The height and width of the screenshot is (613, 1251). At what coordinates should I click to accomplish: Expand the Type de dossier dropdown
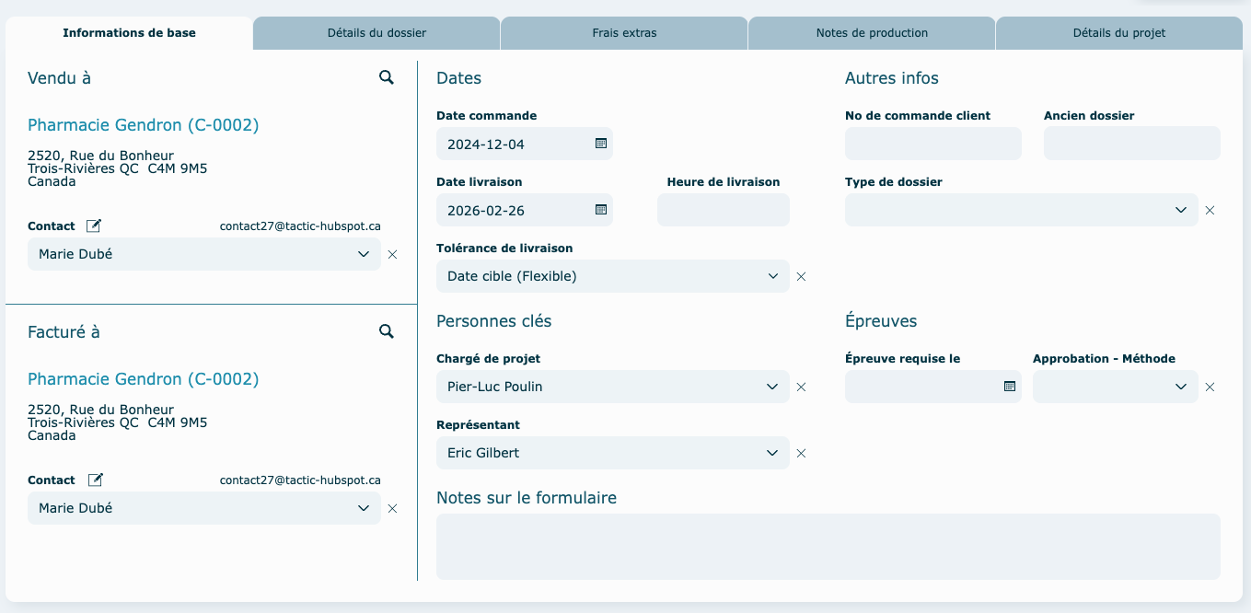point(1181,210)
